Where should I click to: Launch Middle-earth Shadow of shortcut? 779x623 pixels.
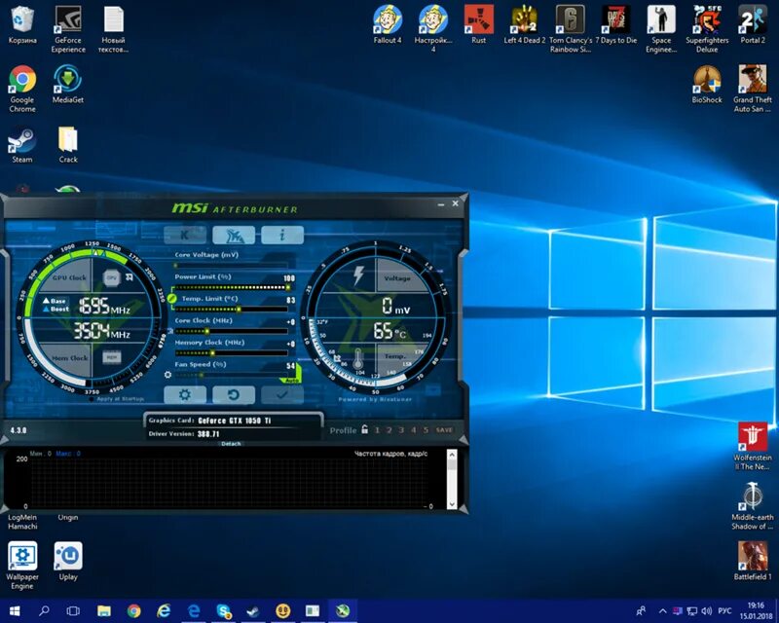(753, 506)
